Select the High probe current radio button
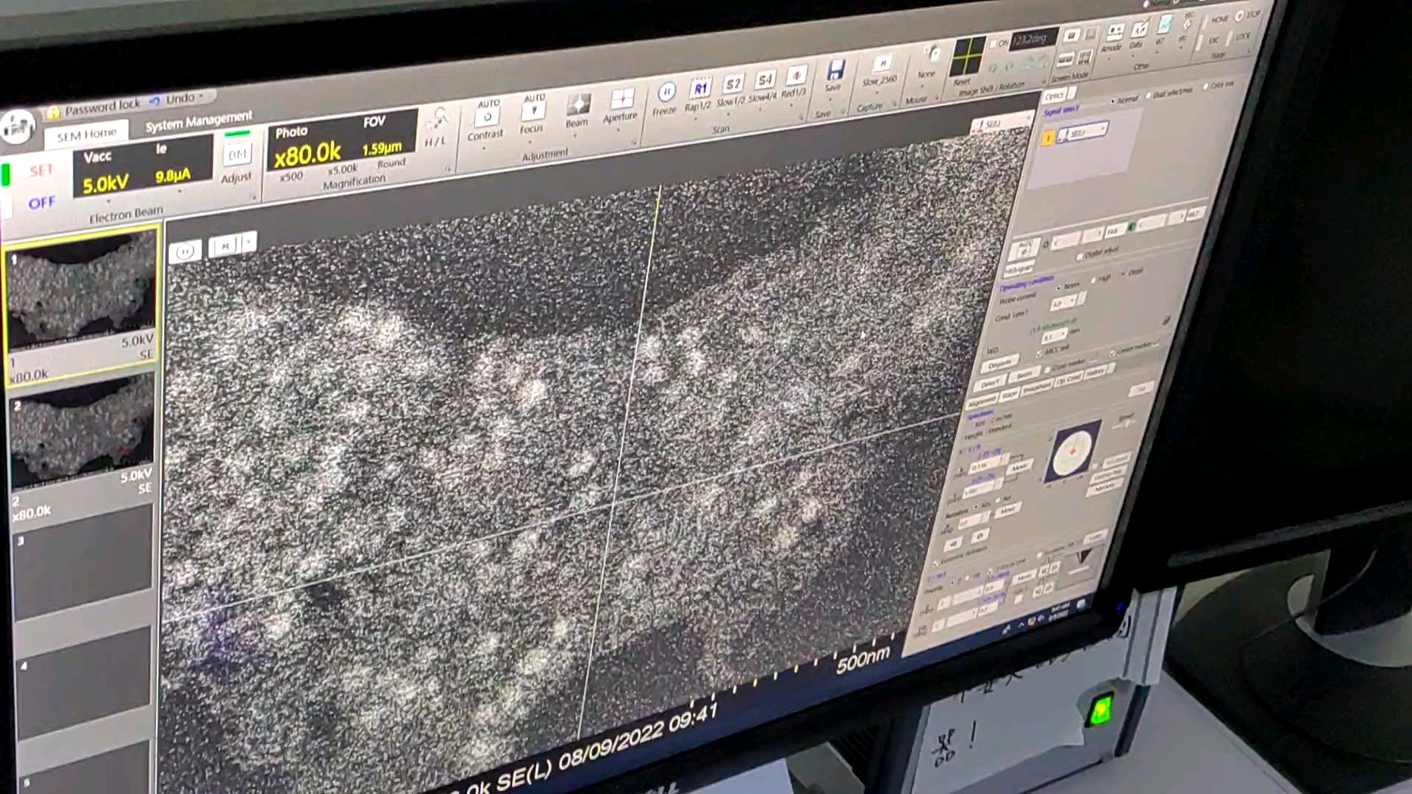 tap(1094, 280)
